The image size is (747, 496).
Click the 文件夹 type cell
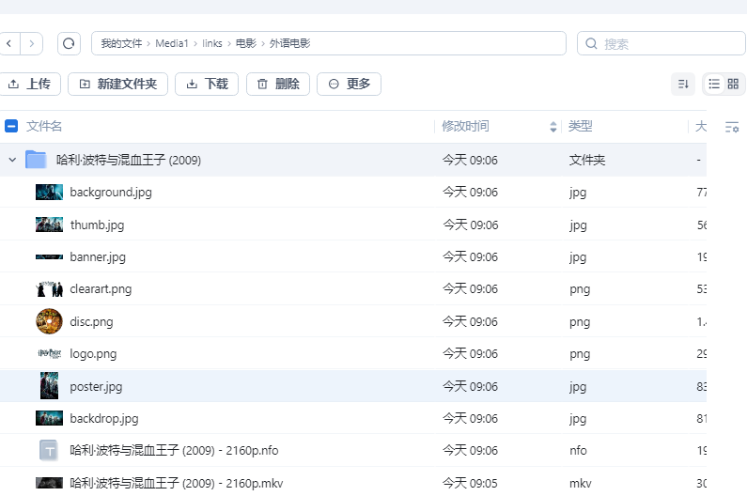tap(587, 160)
